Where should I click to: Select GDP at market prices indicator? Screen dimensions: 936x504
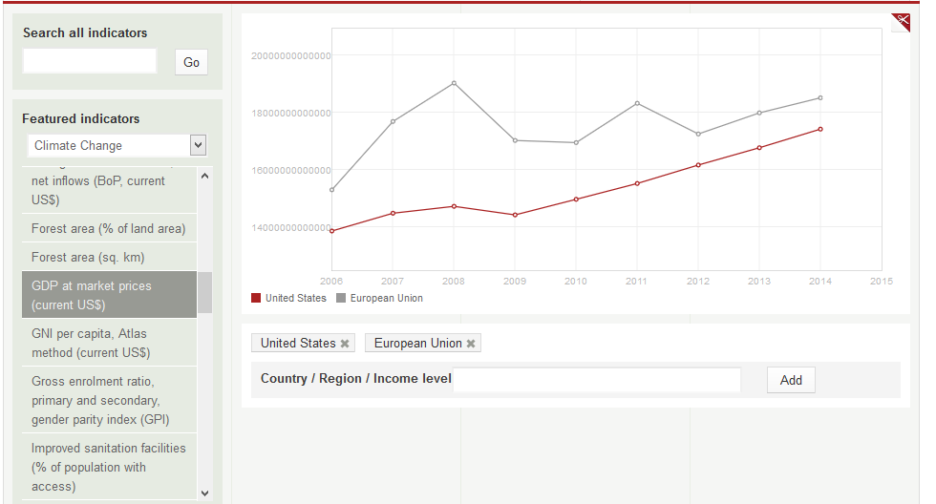point(92,295)
